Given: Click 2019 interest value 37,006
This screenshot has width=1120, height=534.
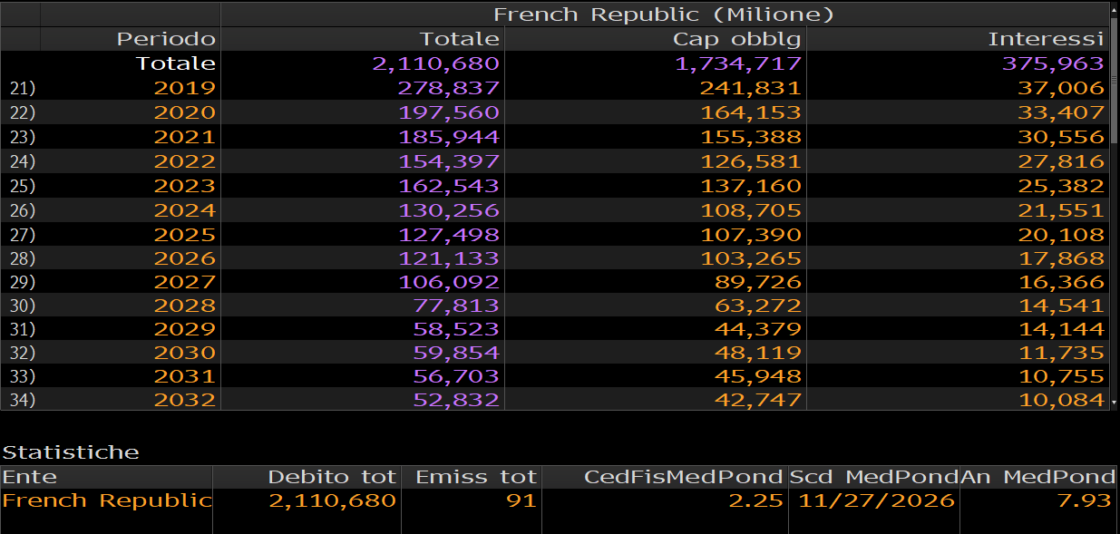Looking at the screenshot, I should pyautogui.click(x=1059, y=88).
